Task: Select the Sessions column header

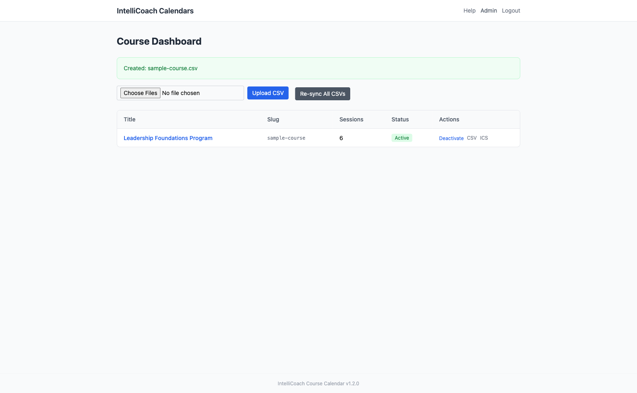Action: [351, 119]
